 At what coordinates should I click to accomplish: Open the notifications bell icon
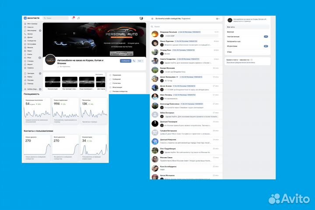tap(73, 18)
